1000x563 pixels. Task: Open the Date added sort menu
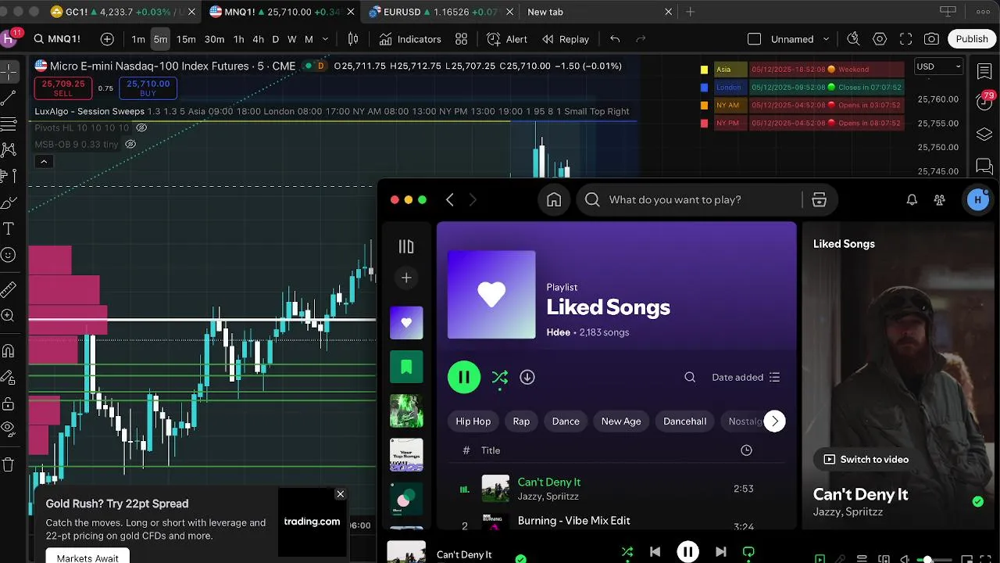click(746, 377)
